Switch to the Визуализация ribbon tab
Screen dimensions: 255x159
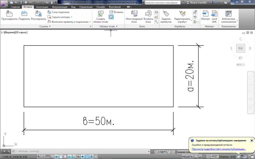coord(60,7)
